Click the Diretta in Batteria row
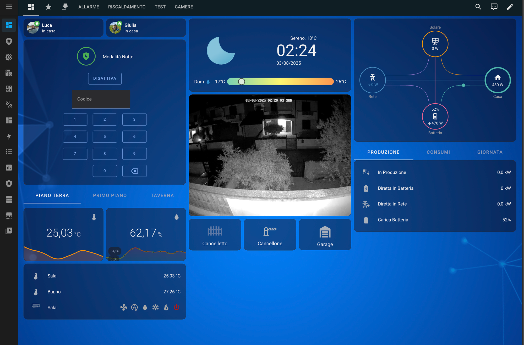The width and height of the screenshot is (524, 345). point(435,188)
